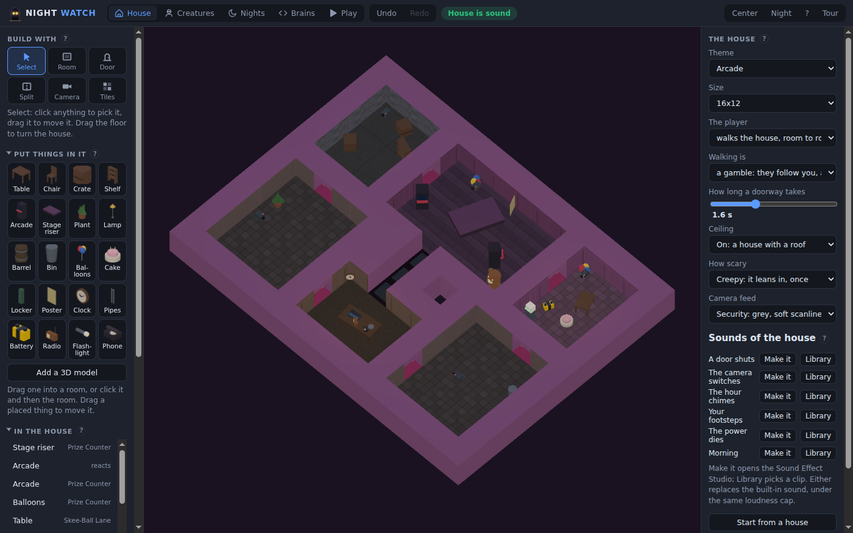This screenshot has width=853, height=533.
Task: Select the Bin item
Action: (x=52, y=261)
